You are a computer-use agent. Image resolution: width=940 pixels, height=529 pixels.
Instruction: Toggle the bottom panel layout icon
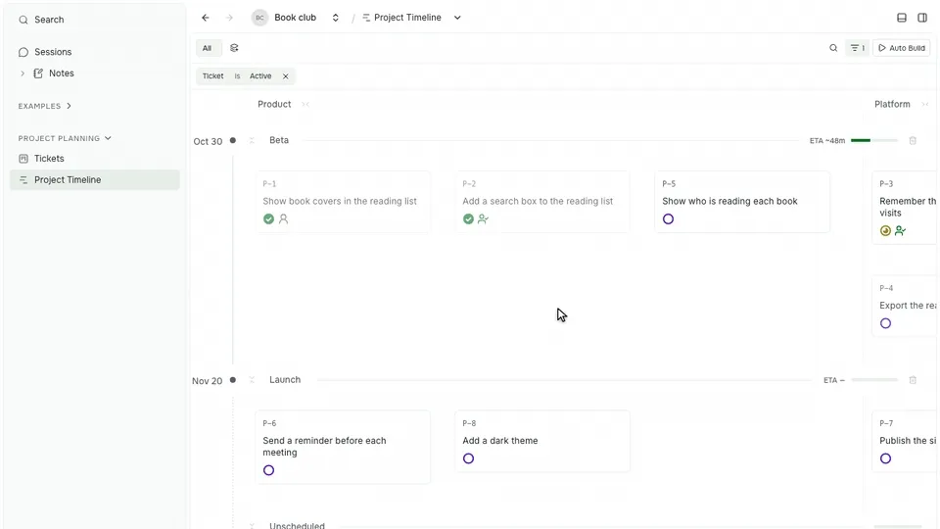(902, 18)
